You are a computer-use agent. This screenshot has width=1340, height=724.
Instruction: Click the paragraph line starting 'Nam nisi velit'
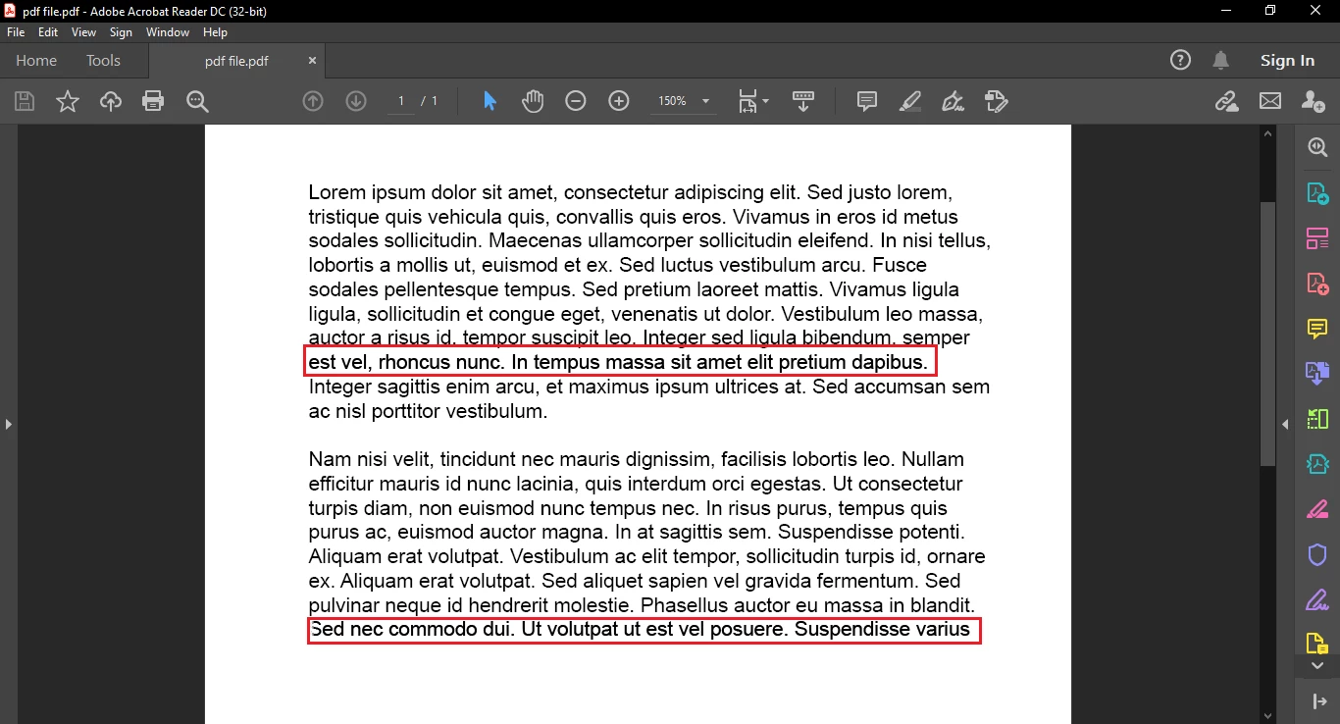point(637,459)
